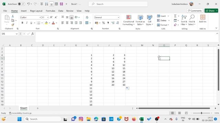This screenshot has width=220, height=123.
Task: Click the Paste clipboard icon
Action: [x=7, y=18]
